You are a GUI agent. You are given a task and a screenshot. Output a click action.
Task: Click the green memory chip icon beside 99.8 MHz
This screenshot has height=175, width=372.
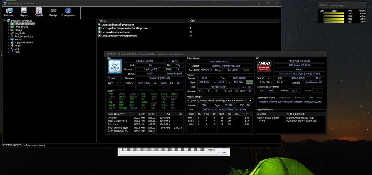tap(250, 82)
